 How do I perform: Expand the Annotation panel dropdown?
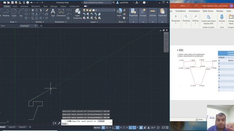click(x=61, y=22)
